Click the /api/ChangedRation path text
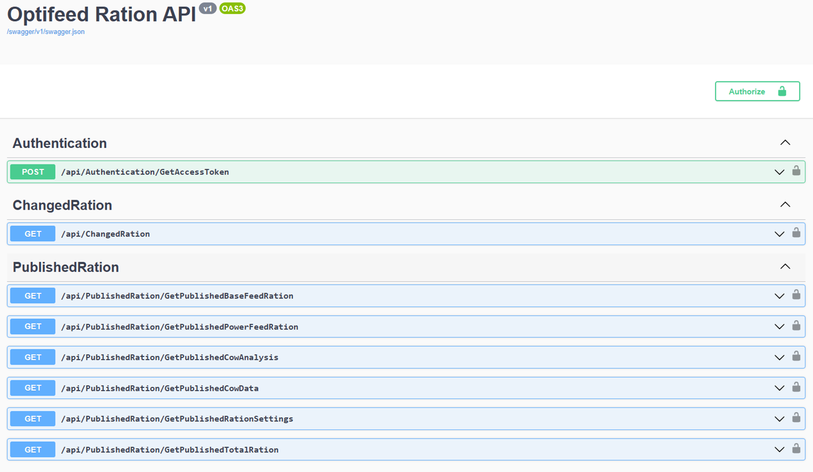 click(x=105, y=234)
